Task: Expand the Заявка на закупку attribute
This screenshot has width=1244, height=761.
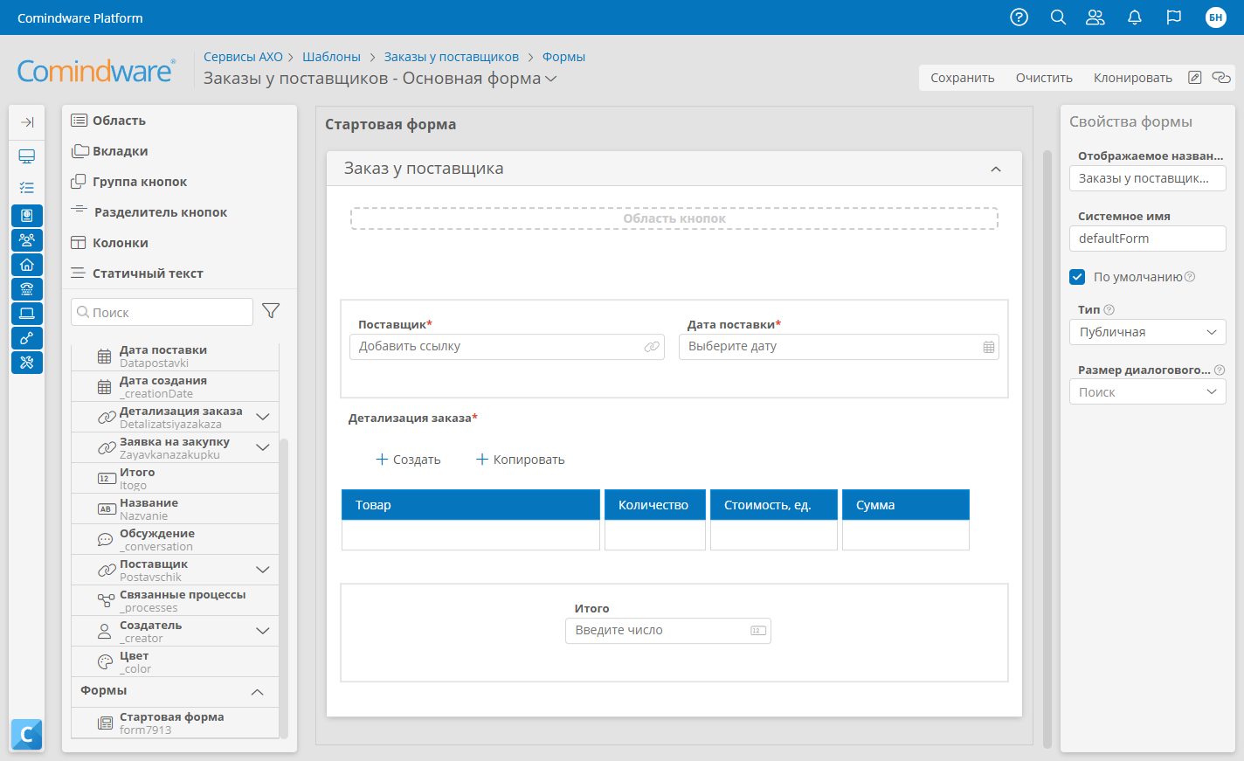Action: 263,447
